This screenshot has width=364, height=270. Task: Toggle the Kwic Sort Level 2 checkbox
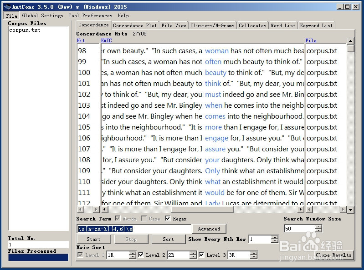pos(141,255)
